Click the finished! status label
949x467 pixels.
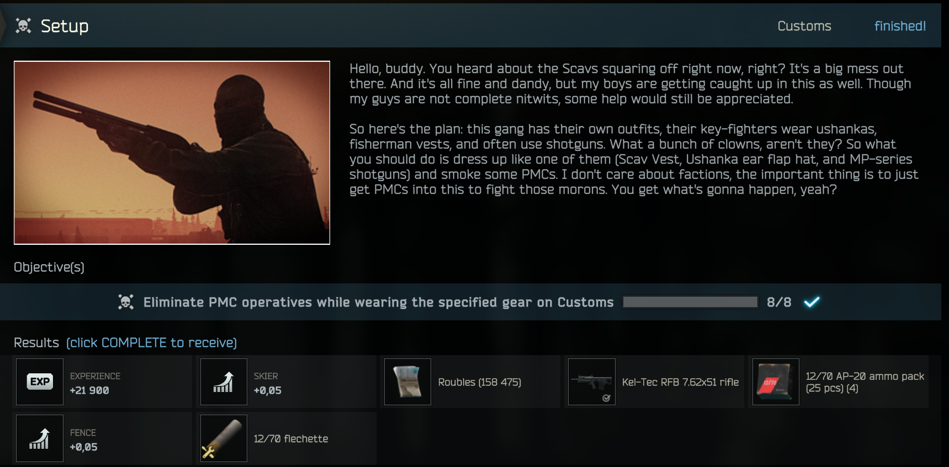pos(900,26)
